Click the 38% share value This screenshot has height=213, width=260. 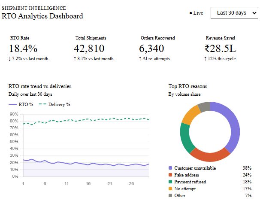click(x=247, y=168)
